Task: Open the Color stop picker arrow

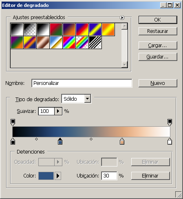Action: click(x=58, y=176)
